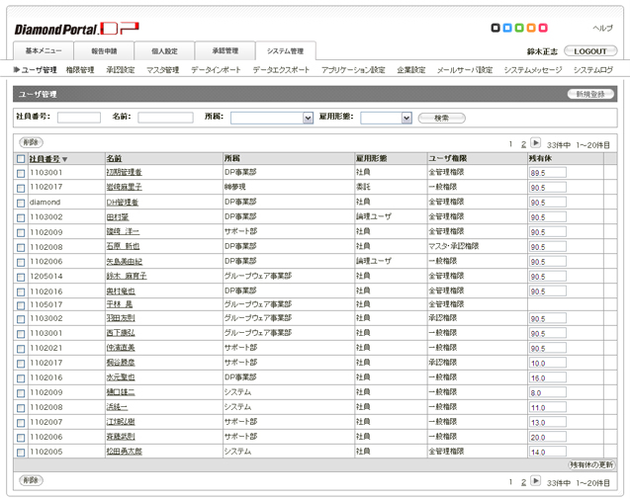Edit 残有休 field showing 14.0
This screenshot has width=630, height=499.
coord(548,452)
